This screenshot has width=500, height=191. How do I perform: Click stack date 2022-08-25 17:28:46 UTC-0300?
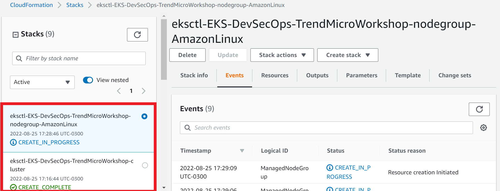[x=47, y=134]
